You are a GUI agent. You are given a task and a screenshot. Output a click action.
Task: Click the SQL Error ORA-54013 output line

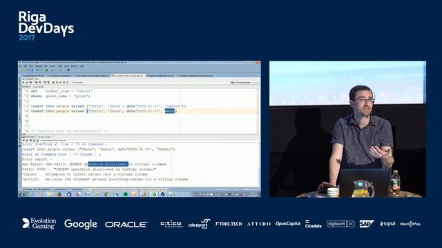pyautogui.click(x=95, y=164)
